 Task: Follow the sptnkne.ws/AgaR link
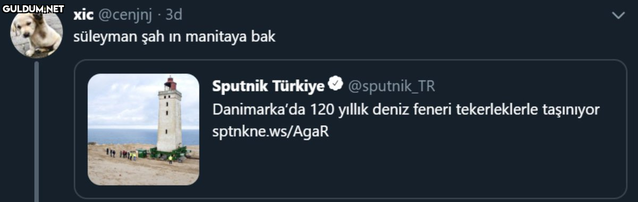click(x=271, y=132)
